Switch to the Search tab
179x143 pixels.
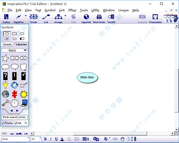(7, 45)
